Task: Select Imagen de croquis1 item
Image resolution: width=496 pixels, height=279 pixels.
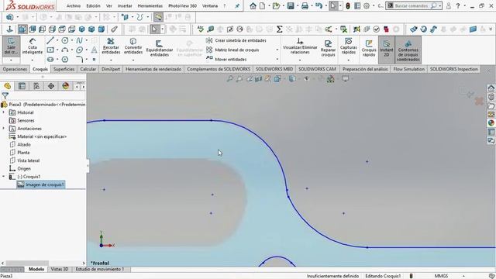Action: pyautogui.click(x=44, y=184)
